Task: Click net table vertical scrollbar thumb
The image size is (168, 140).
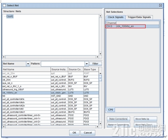Action: 101,78
